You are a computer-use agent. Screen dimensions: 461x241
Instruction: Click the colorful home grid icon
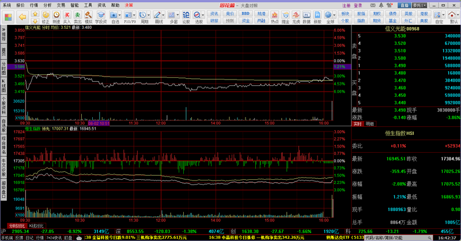(x=8, y=17)
